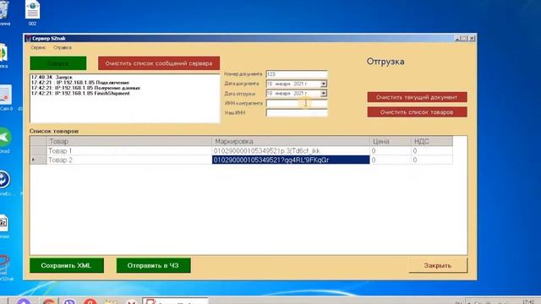
Task: Click the green Запуск button
Action: tap(58, 63)
